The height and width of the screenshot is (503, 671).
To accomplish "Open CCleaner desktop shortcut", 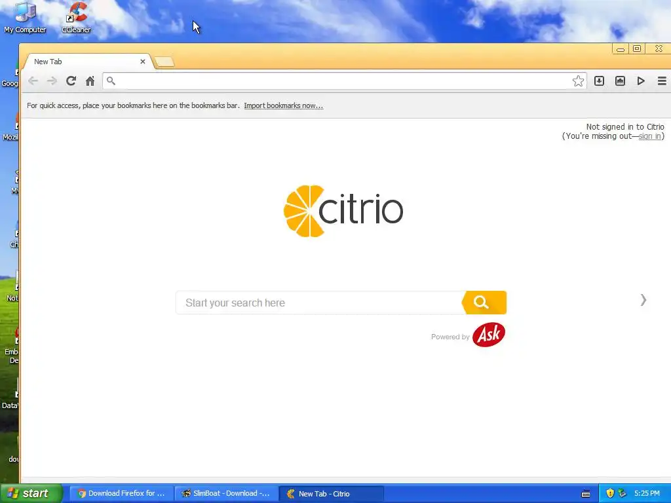I will click(x=76, y=18).
